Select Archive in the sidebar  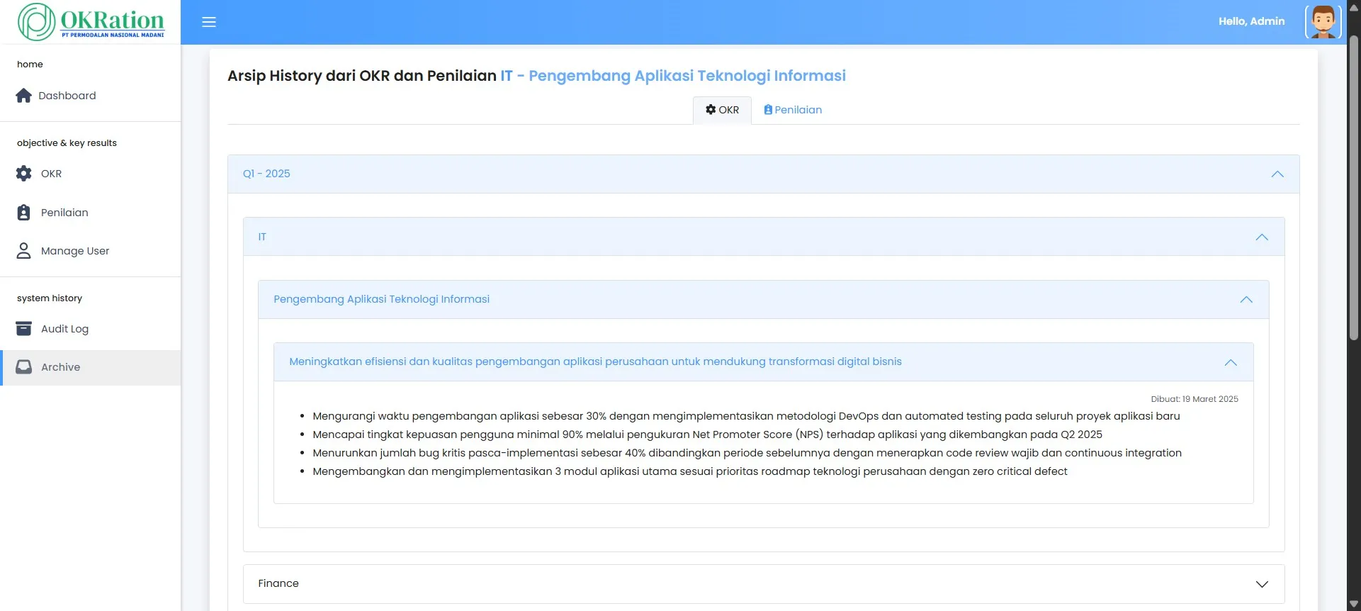pos(91,367)
